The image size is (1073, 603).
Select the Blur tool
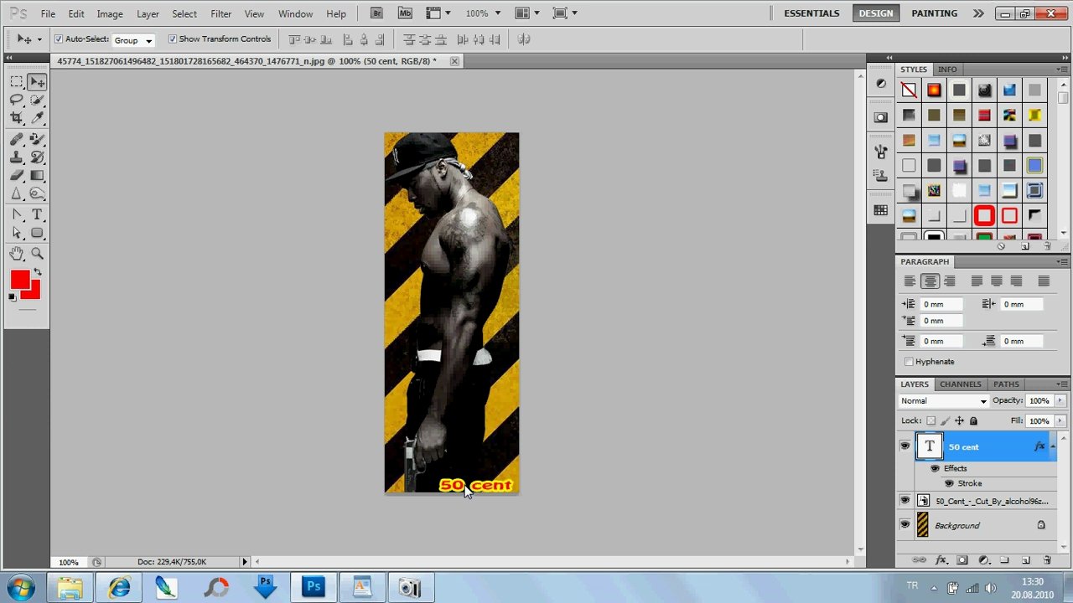(x=17, y=194)
